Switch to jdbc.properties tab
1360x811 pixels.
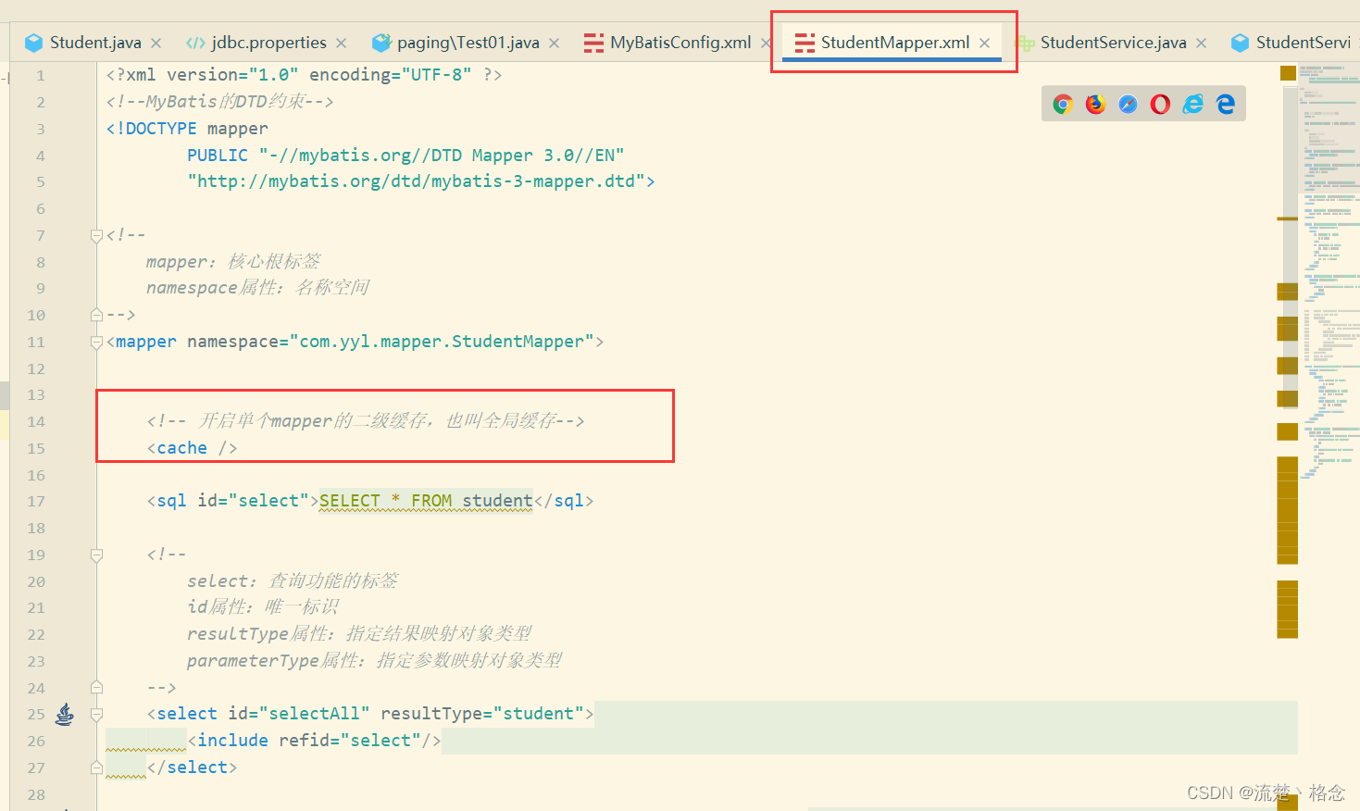pyautogui.click(x=268, y=43)
